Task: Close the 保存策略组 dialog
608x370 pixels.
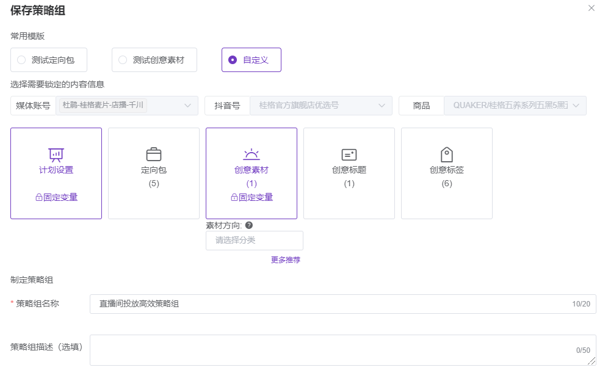Action: pyautogui.click(x=592, y=8)
